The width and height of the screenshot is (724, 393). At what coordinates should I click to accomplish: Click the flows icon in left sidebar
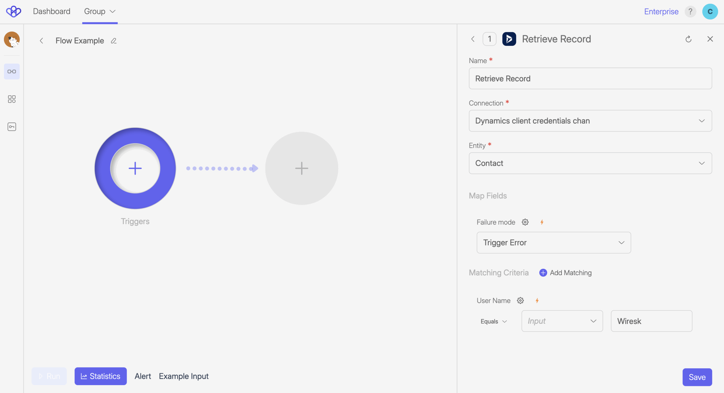pyautogui.click(x=12, y=71)
